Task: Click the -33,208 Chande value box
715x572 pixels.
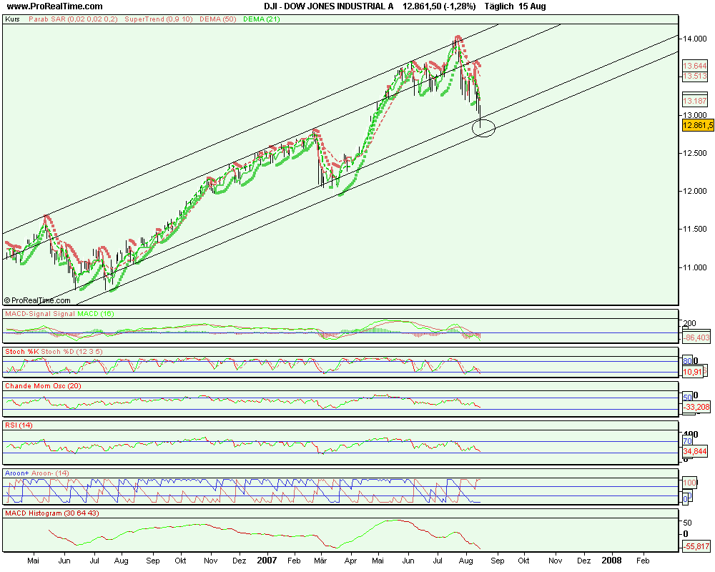Action: click(x=696, y=407)
